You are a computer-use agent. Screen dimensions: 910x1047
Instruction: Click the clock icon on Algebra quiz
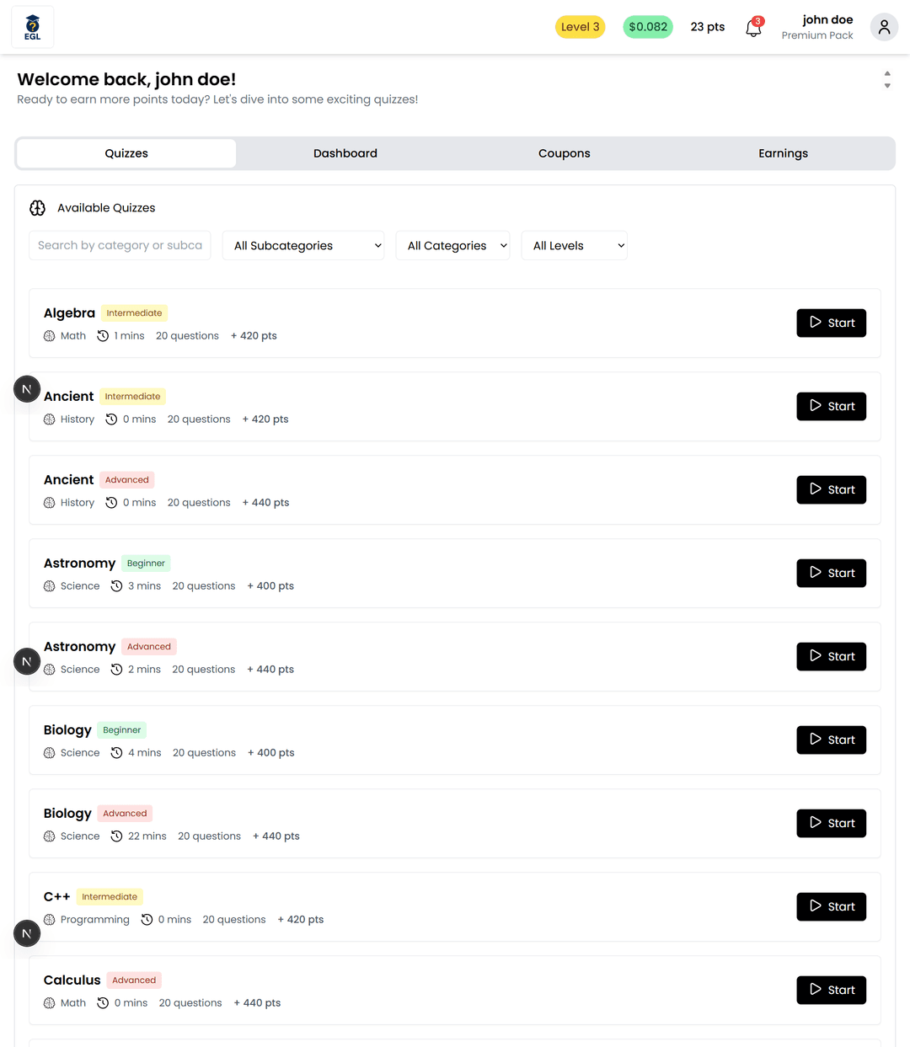pos(103,336)
